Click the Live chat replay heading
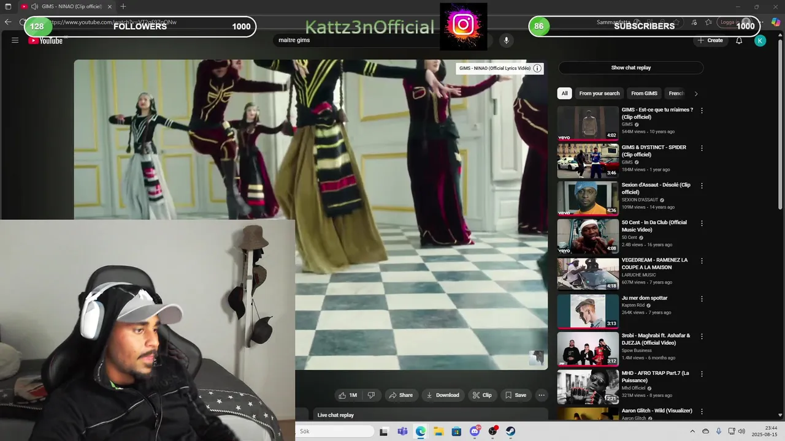This screenshot has width=785, height=441. coord(335,415)
